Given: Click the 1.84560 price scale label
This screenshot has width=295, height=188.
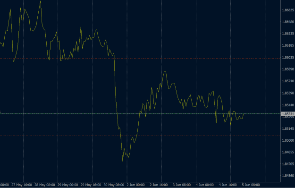Looking at the screenshot, I should tap(288, 176).
